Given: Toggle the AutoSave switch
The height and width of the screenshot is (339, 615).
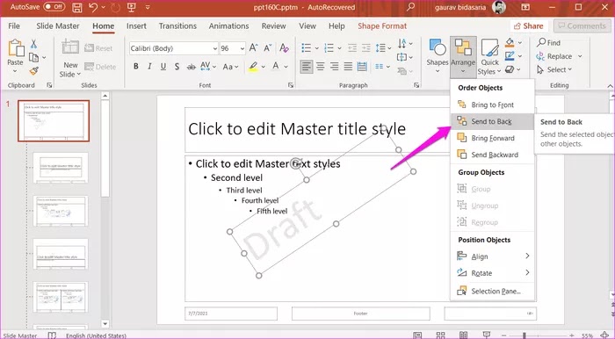Looking at the screenshot, I should pos(54,7).
